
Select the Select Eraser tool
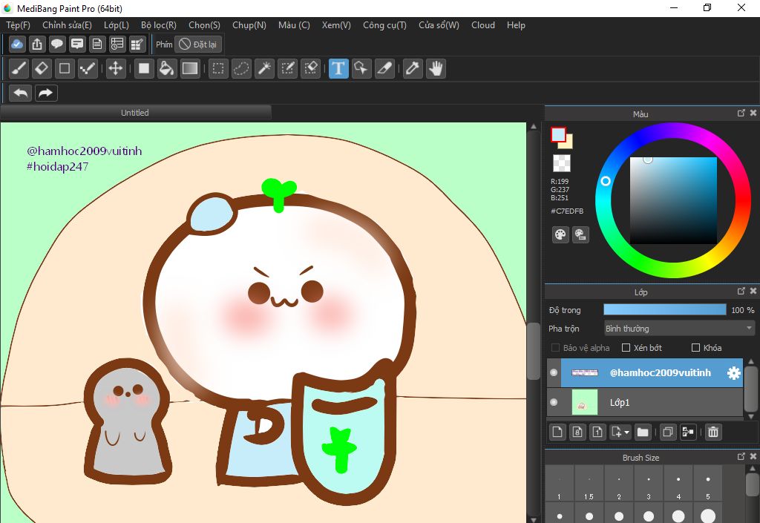pyautogui.click(x=311, y=69)
